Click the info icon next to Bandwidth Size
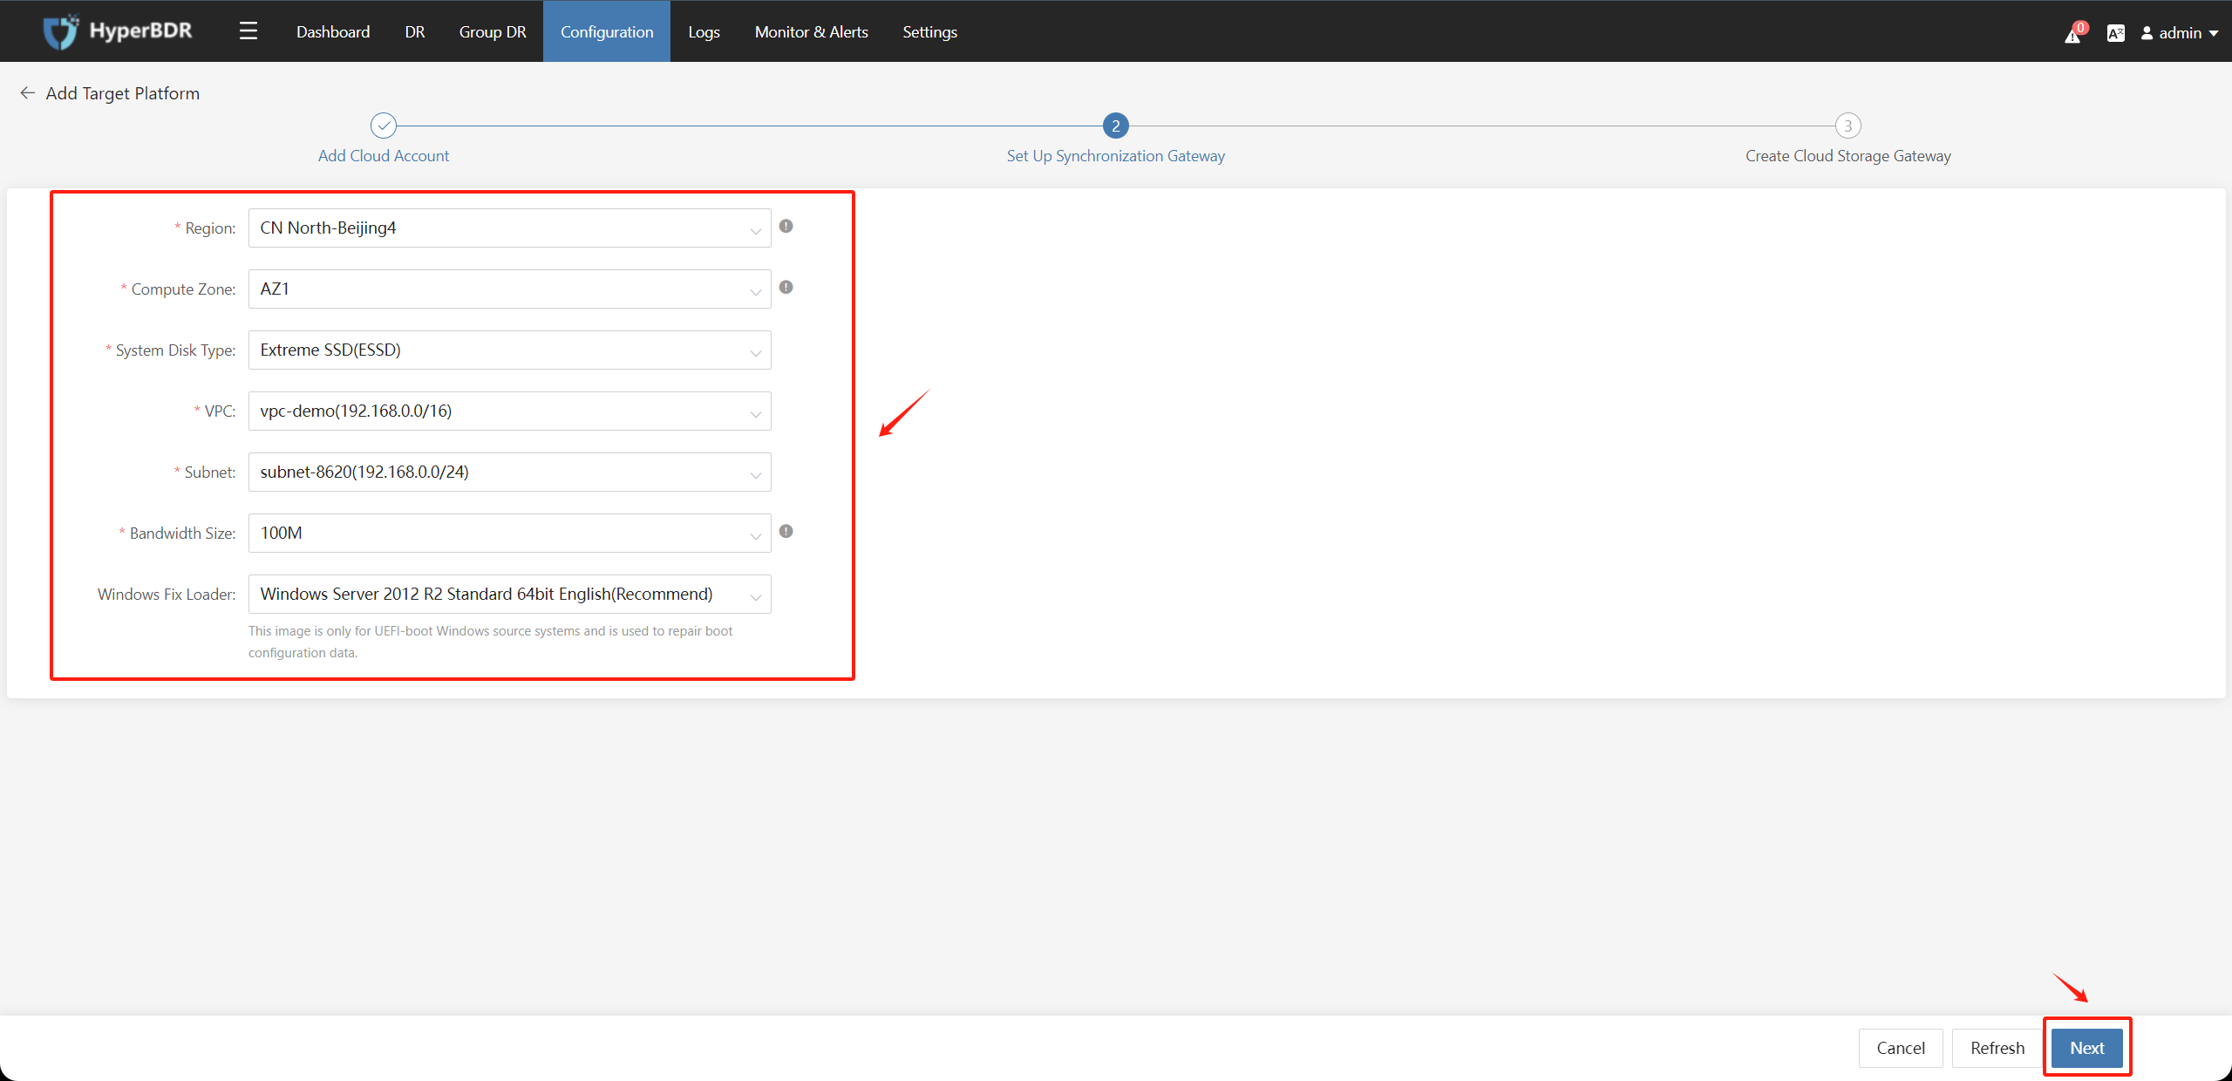 pyautogui.click(x=786, y=532)
